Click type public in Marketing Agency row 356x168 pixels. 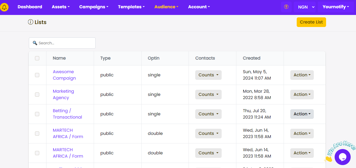[x=107, y=95]
